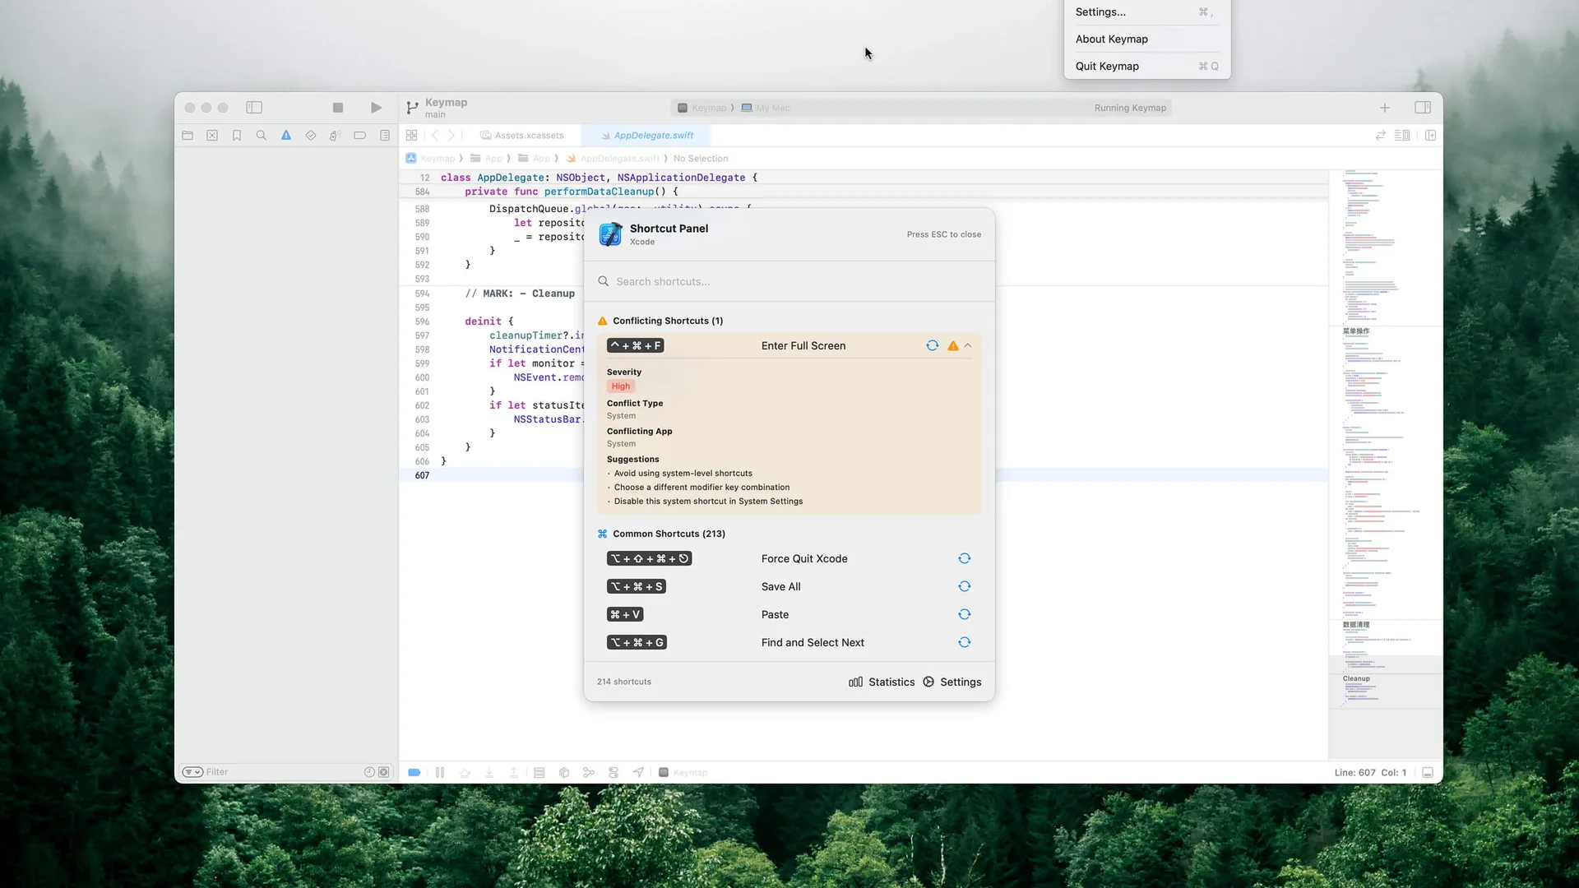
Task: Open the find navigator magnifier icon
Action: coord(262,136)
